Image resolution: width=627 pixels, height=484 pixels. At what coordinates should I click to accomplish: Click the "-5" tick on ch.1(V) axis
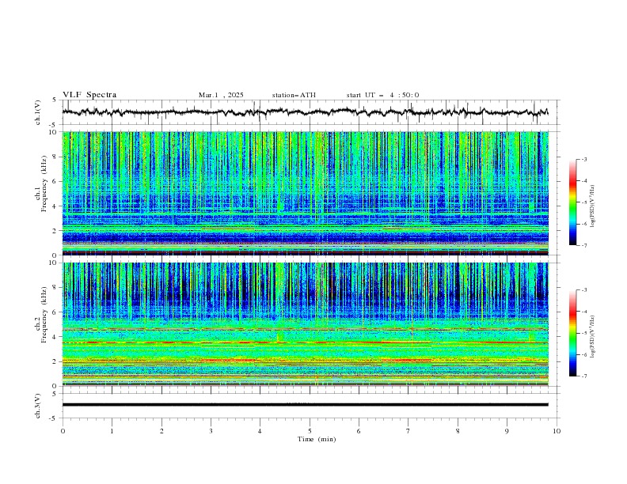pyautogui.click(x=54, y=125)
